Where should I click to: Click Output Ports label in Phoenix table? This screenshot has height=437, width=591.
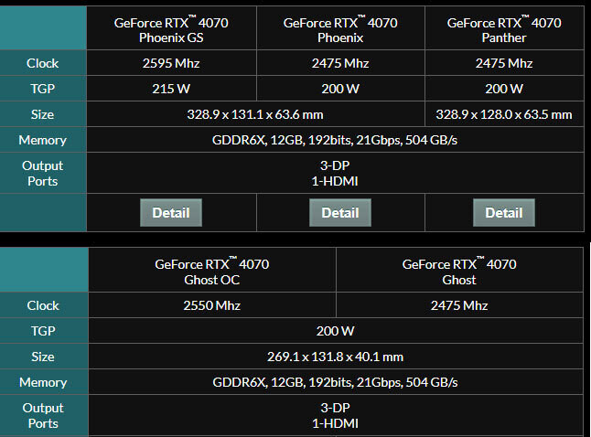42,173
